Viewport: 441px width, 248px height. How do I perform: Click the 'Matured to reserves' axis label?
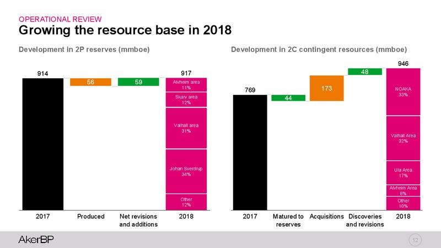point(288,220)
